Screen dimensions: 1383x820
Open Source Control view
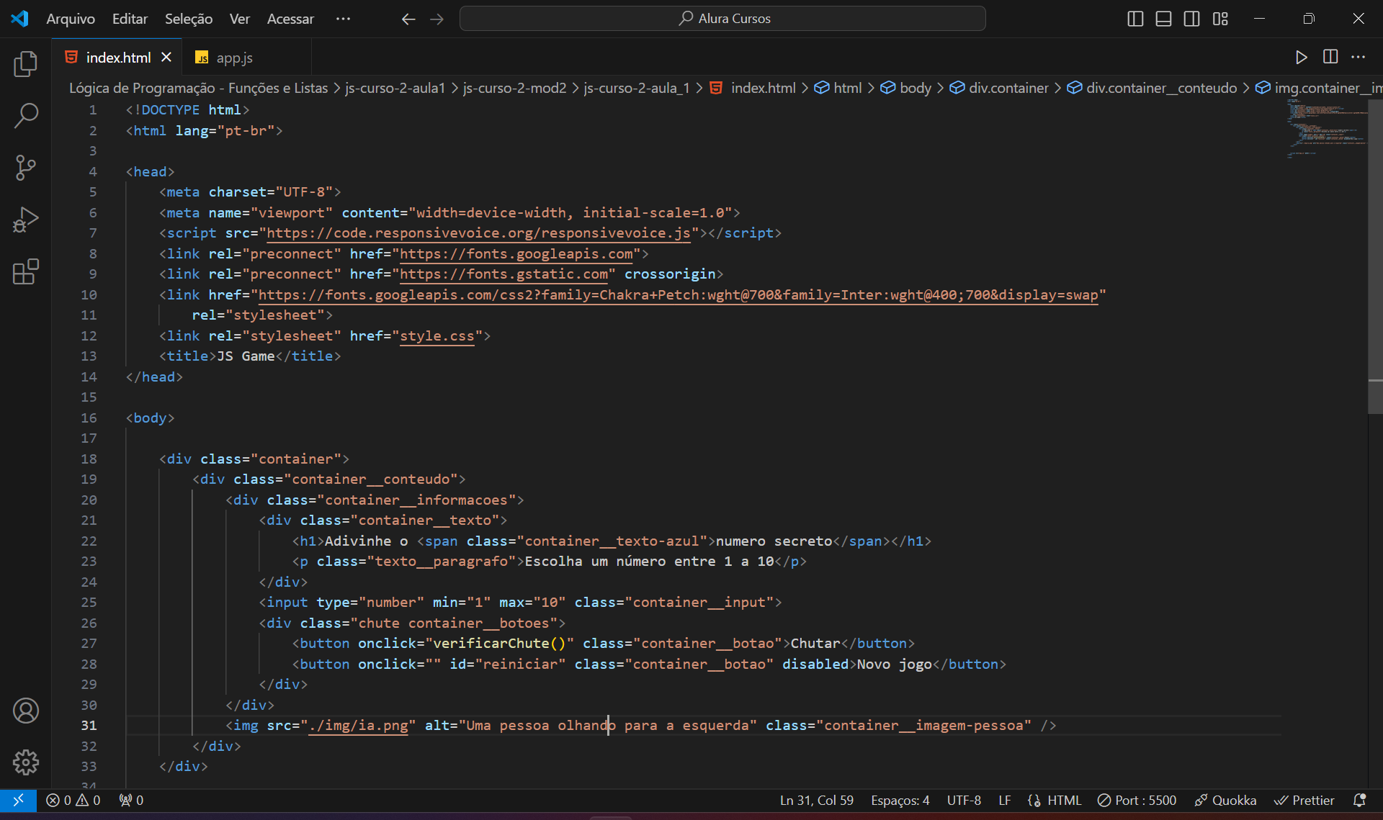click(x=25, y=167)
